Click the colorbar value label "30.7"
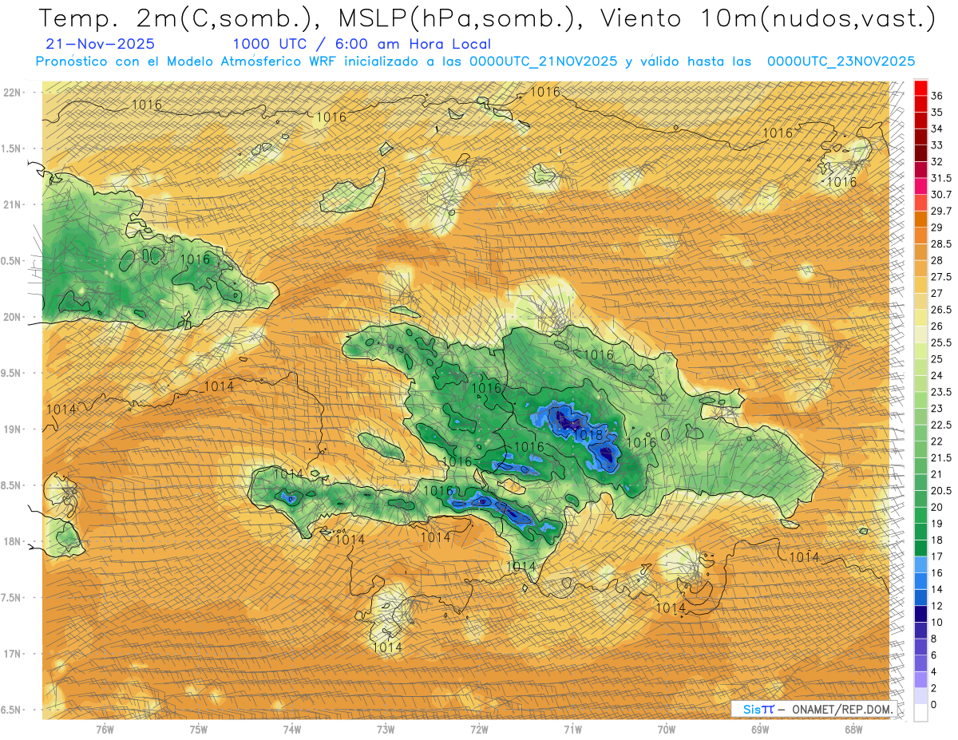This screenshot has height=740, width=958. tap(942, 195)
